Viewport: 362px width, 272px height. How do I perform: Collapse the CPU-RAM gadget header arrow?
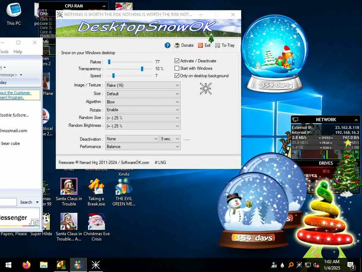(x=104, y=6)
